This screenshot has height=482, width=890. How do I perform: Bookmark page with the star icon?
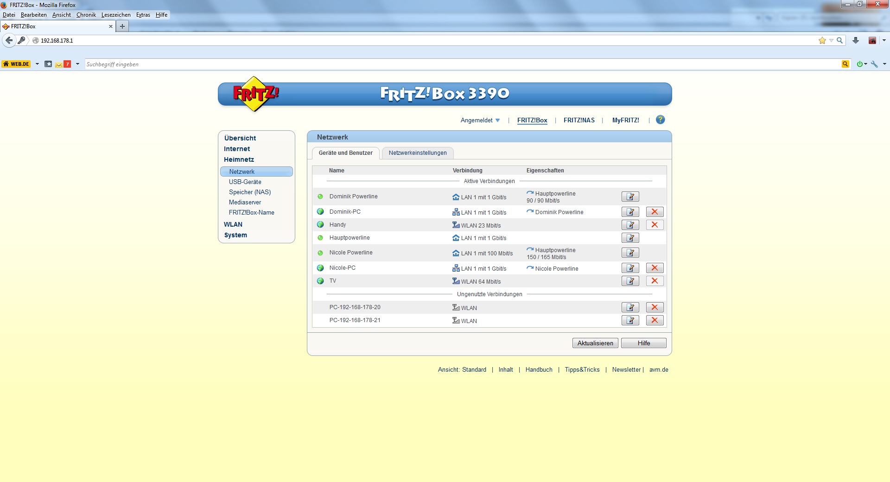[x=822, y=40]
